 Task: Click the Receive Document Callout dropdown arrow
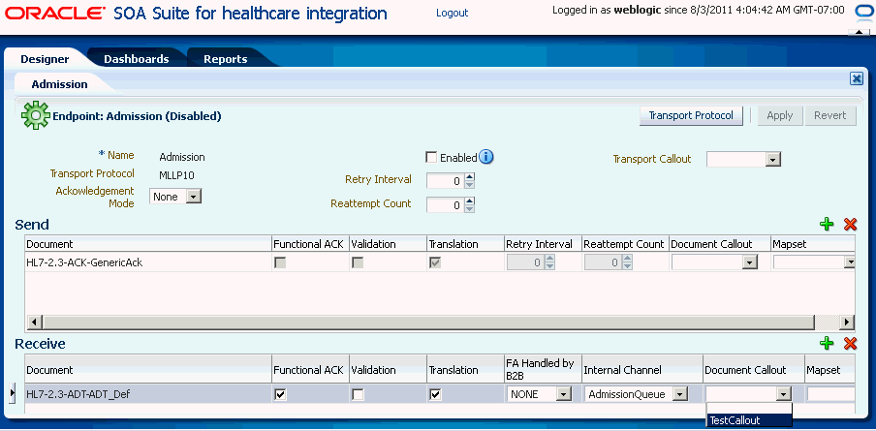(x=784, y=395)
